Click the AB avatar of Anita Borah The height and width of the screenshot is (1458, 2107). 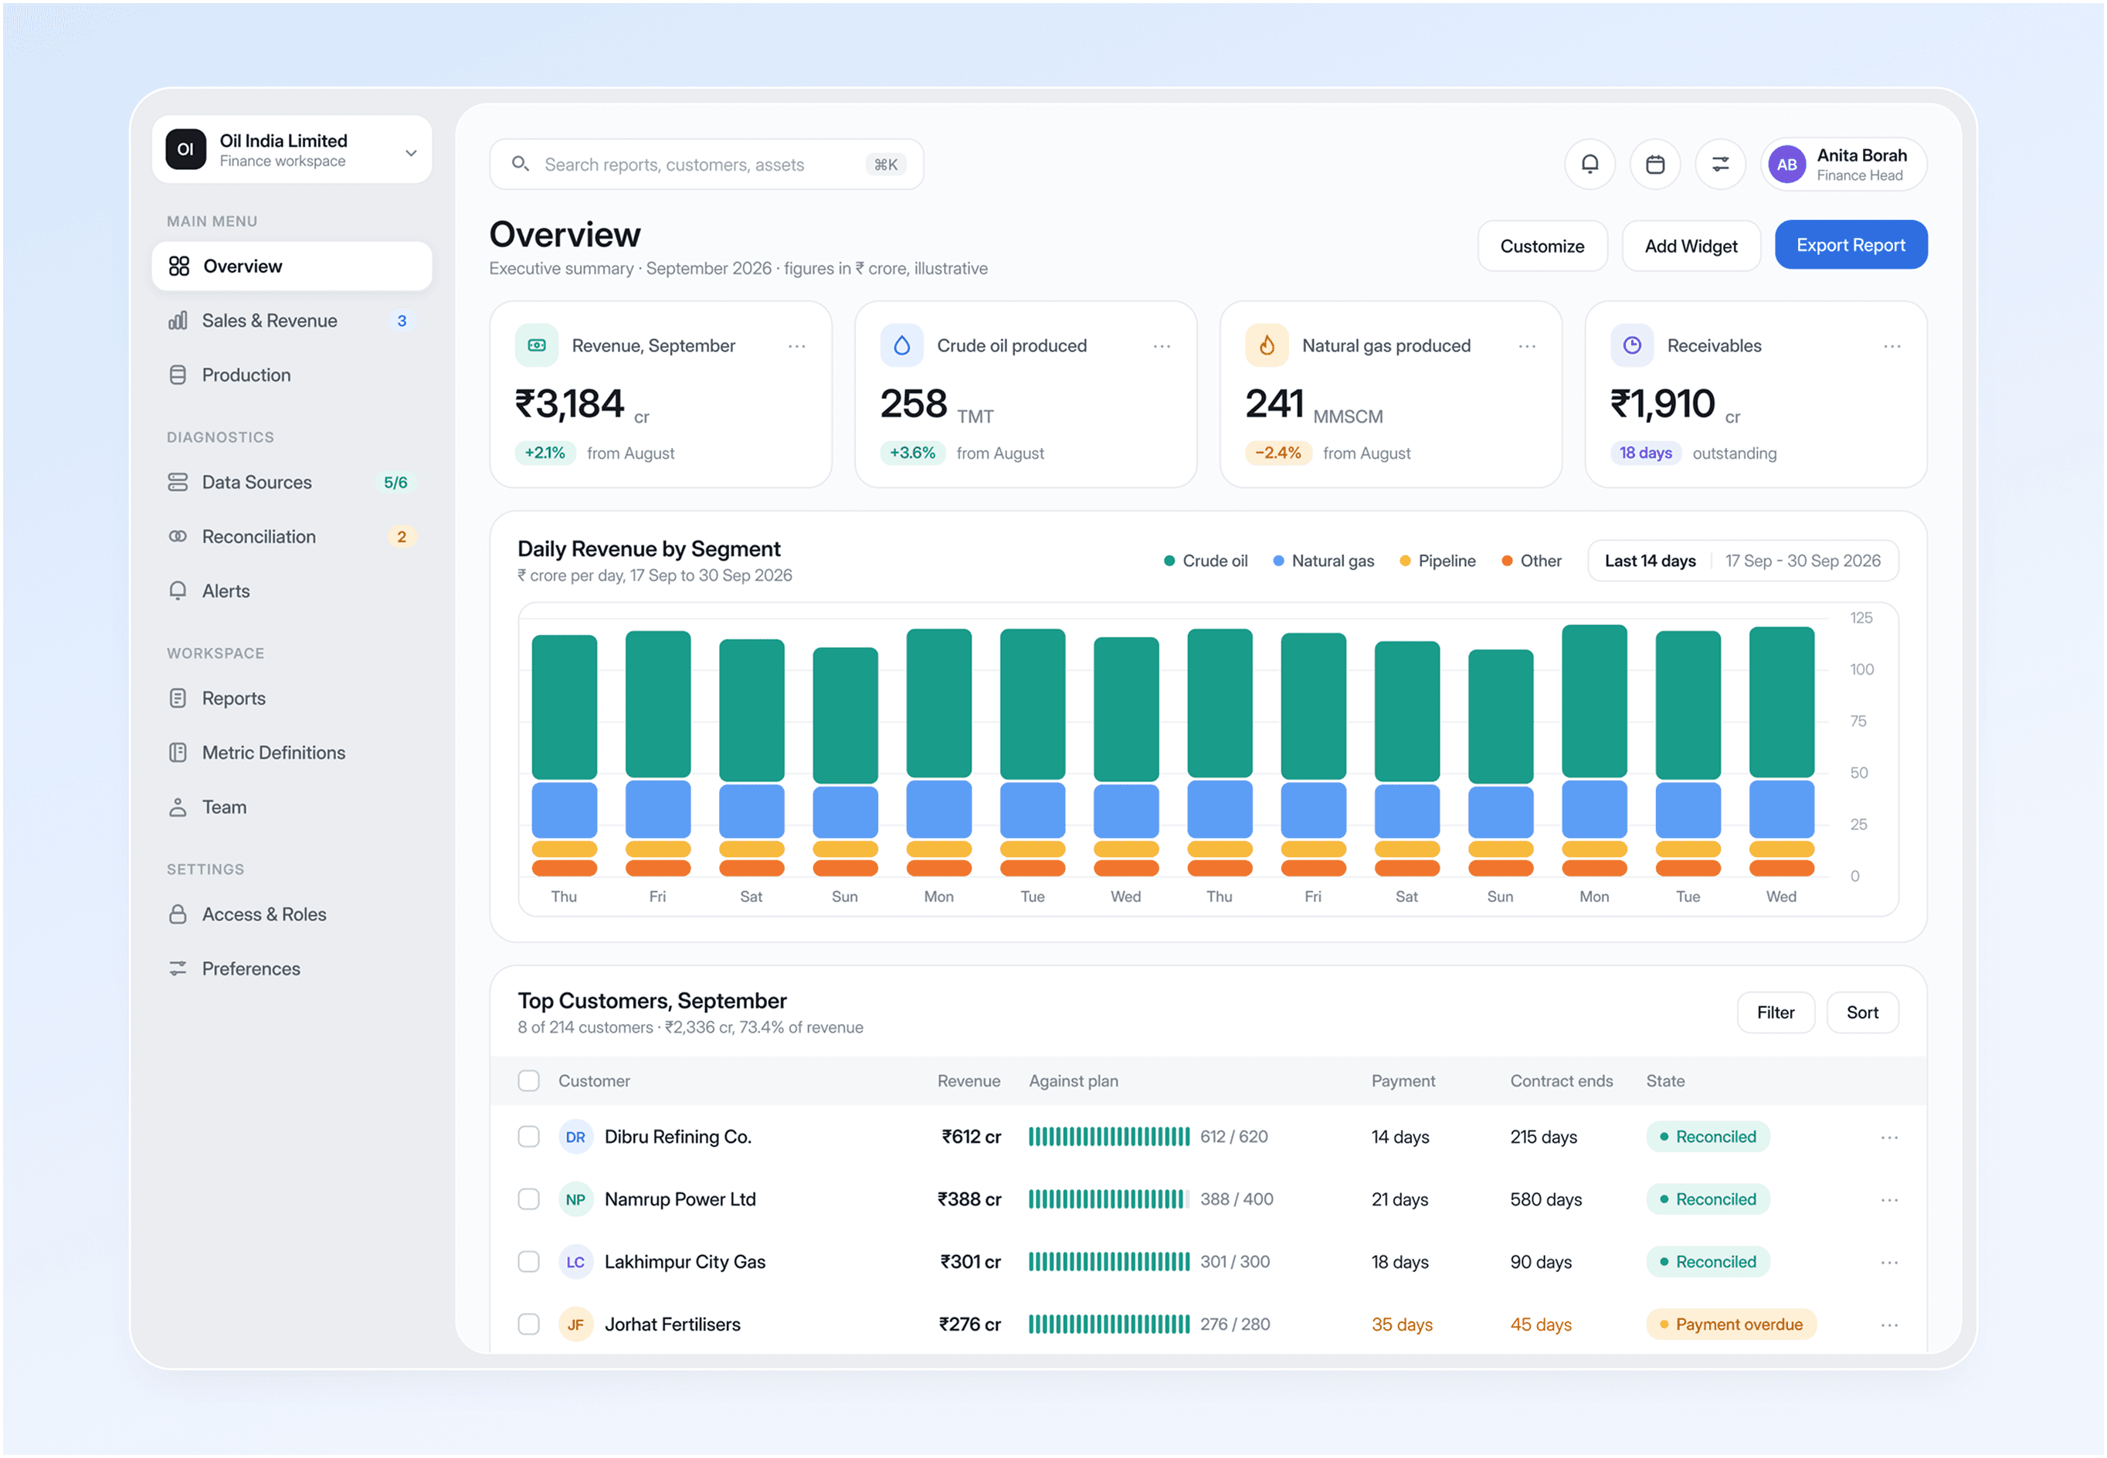pyautogui.click(x=1787, y=164)
